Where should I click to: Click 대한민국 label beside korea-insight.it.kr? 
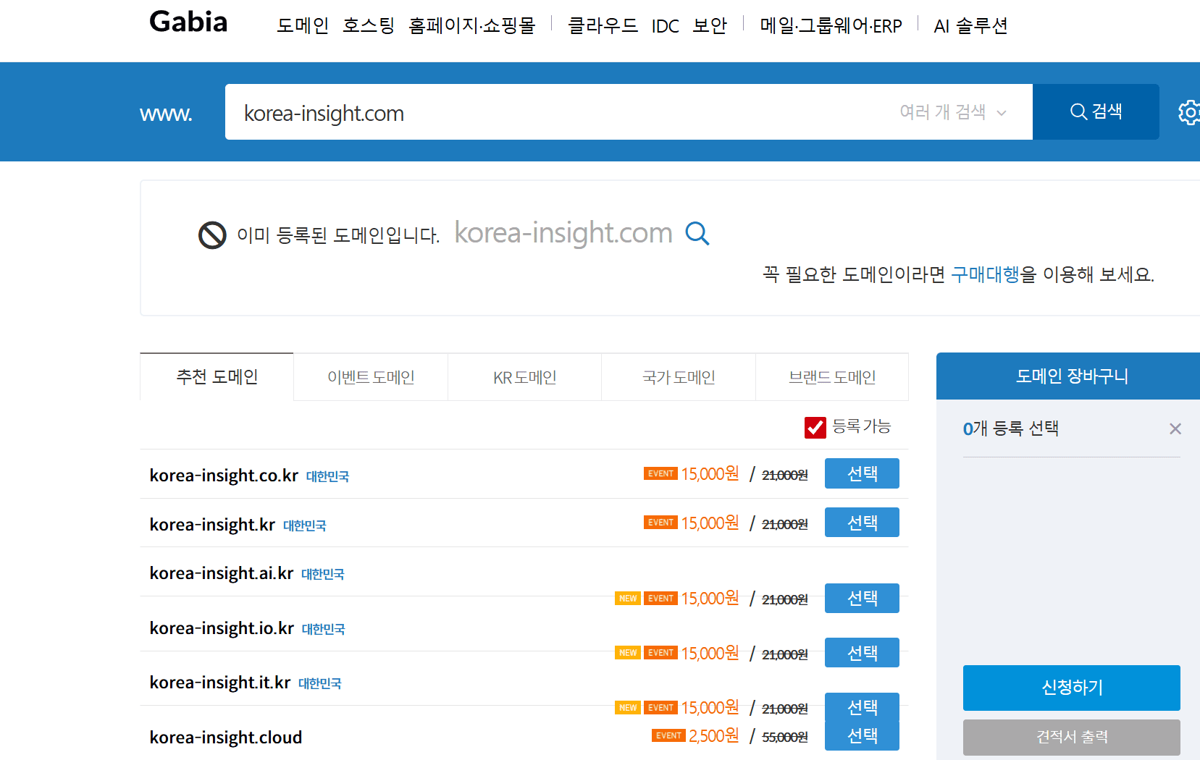319,683
